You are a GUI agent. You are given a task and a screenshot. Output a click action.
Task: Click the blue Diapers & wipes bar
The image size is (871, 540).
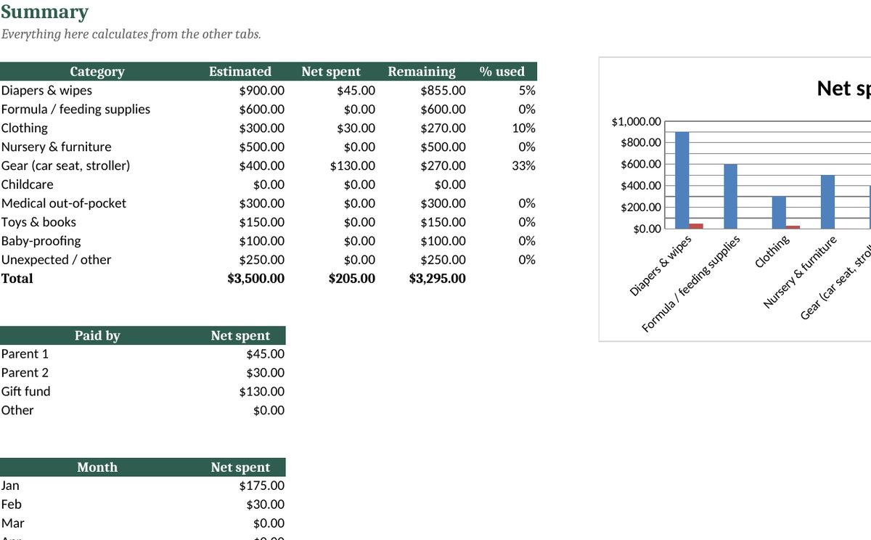[682, 180]
